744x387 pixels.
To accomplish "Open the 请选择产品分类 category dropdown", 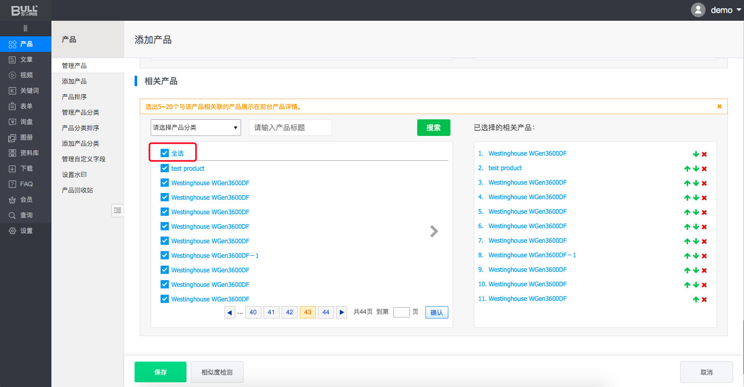I will click(195, 128).
